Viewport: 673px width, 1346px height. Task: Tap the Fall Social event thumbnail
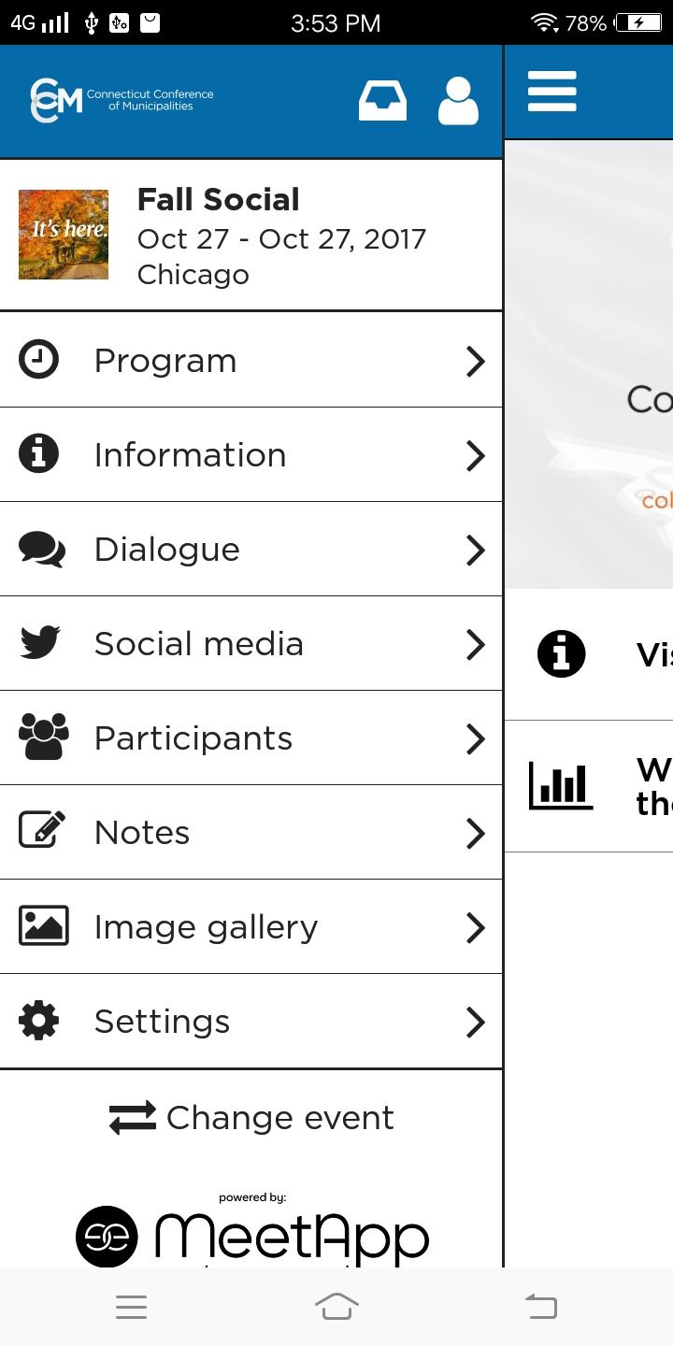click(64, 235)
